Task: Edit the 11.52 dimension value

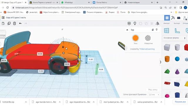Action: click(x=41, y=71)
